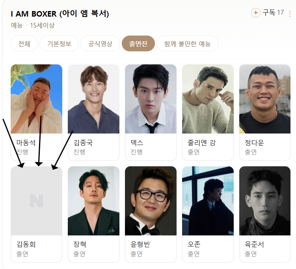This screenshot has height=269, width=296.
Task: Open the three-dot more options menu
Action: tap(290, 14)
